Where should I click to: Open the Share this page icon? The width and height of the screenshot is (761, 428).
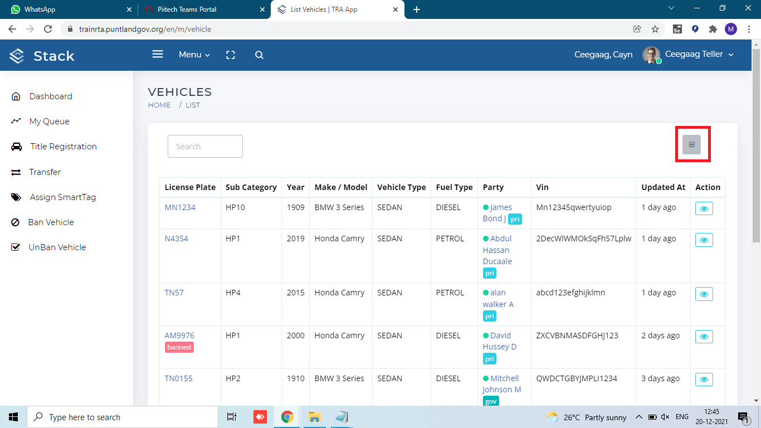(637, 29)
